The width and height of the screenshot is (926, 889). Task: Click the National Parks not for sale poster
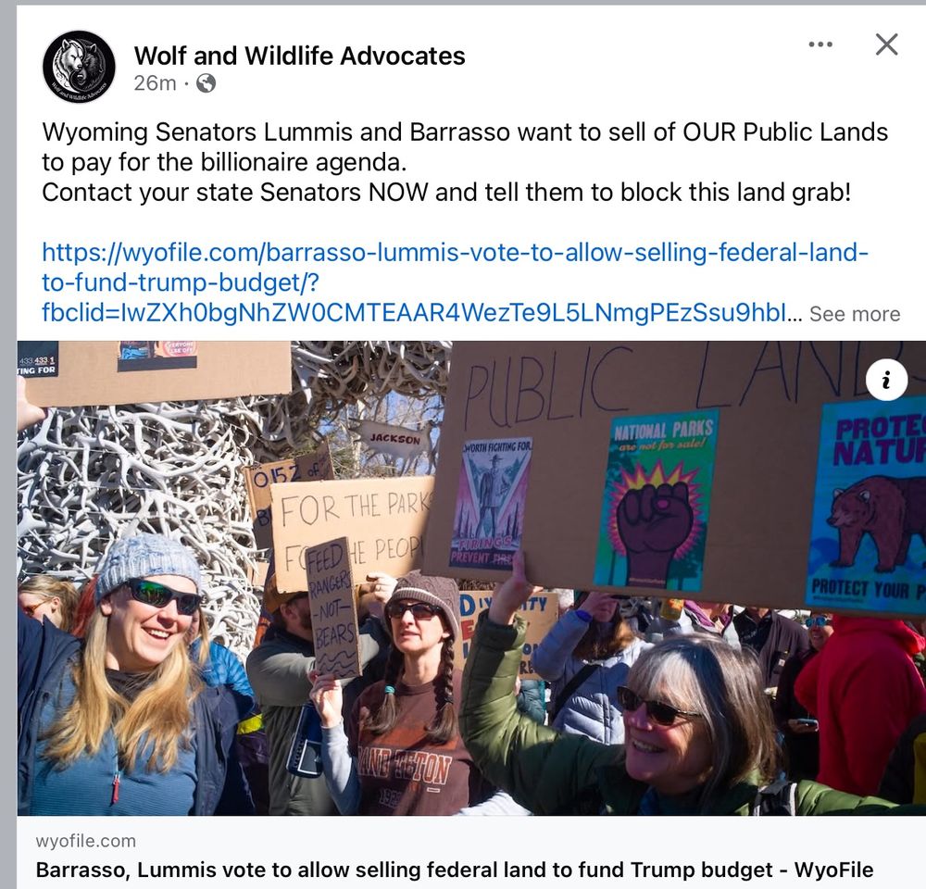point(657,501)
